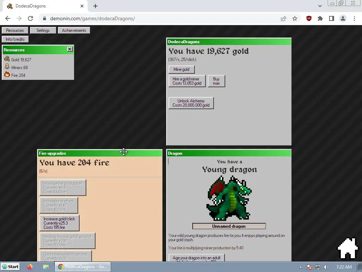Close the Resources panel
This screenshot has height=272, width=362.
70,49
